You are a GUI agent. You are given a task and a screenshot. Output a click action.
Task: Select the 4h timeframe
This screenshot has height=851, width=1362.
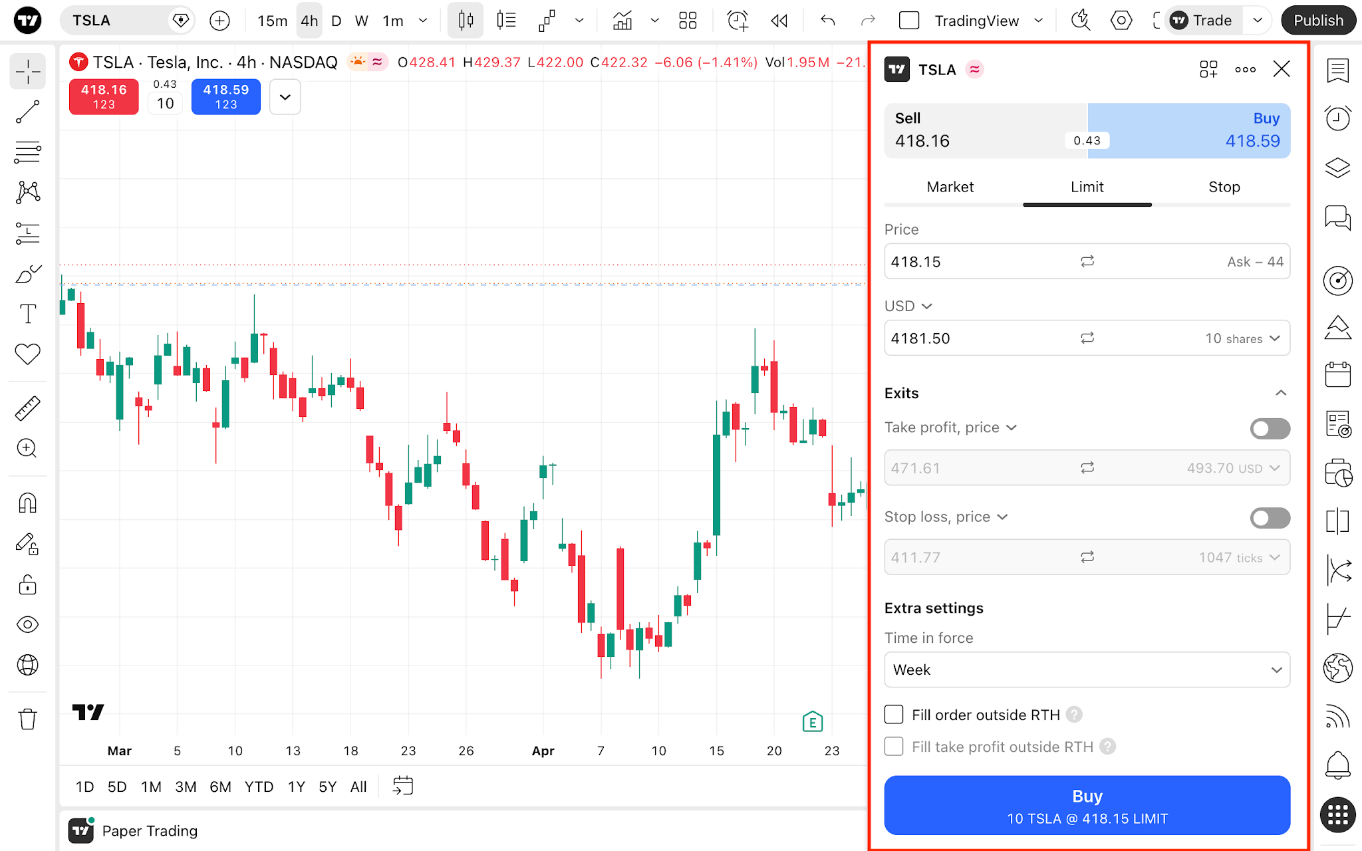click(309, 21)
